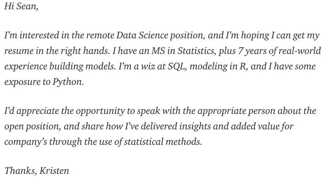Click the word 'remote' in the first line
Viewport: 325px width, 177px height.
coord(100,35)
